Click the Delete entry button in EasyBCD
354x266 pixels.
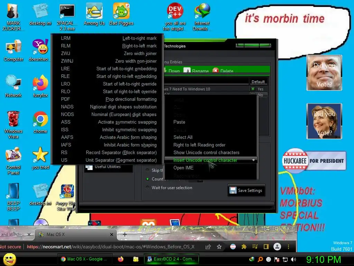tap(223, 71)
